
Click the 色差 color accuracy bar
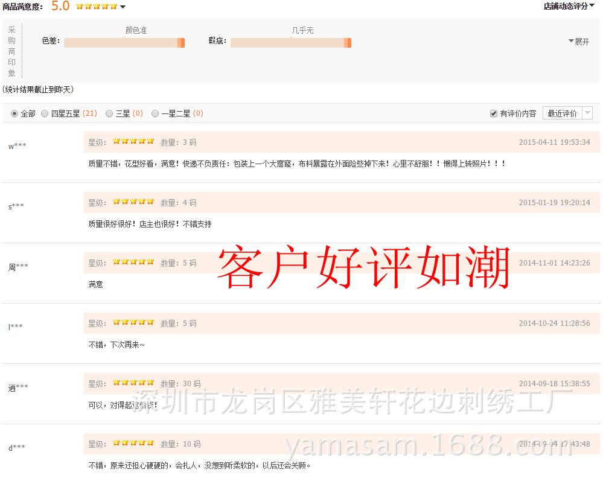(124, 42)
